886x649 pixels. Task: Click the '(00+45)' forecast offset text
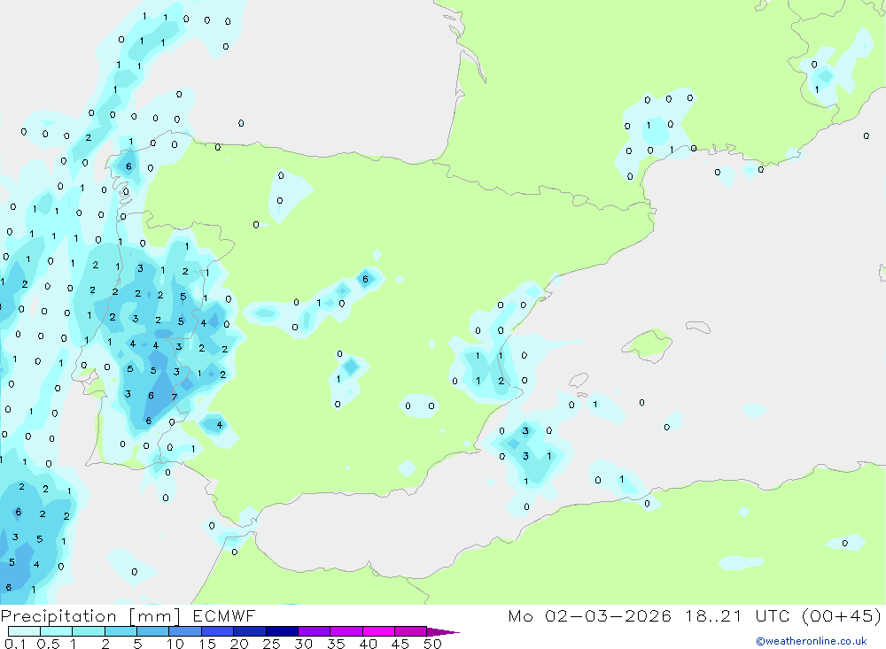pyautogui.click(x=842, y=615)
